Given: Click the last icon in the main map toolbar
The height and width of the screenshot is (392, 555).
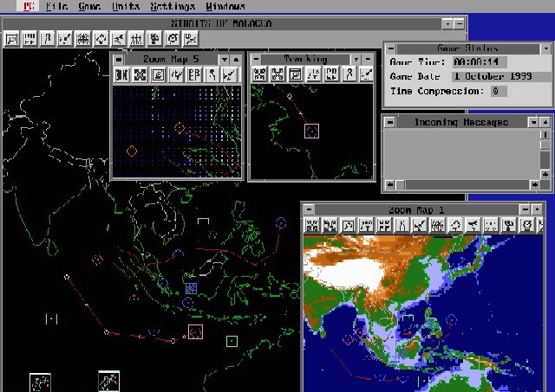Looking at the screenshot, I should (x=191, y=38).
